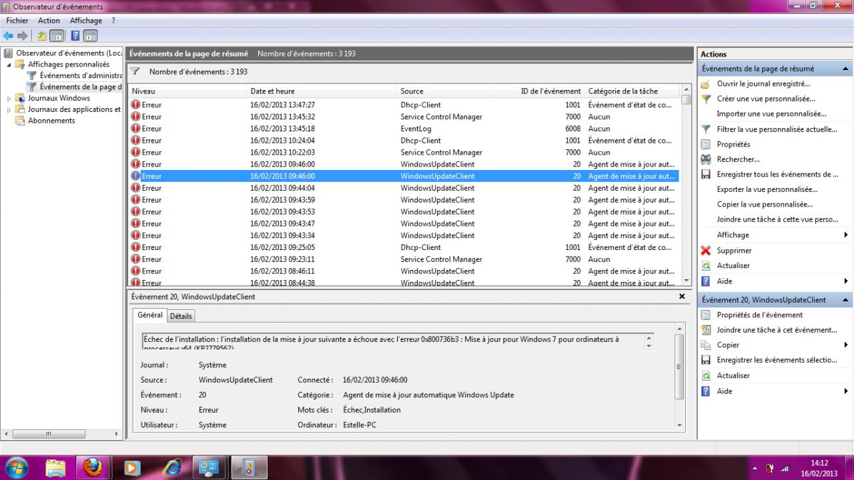Select the Général tab
The image size is (854, 480).
point(150,315)
